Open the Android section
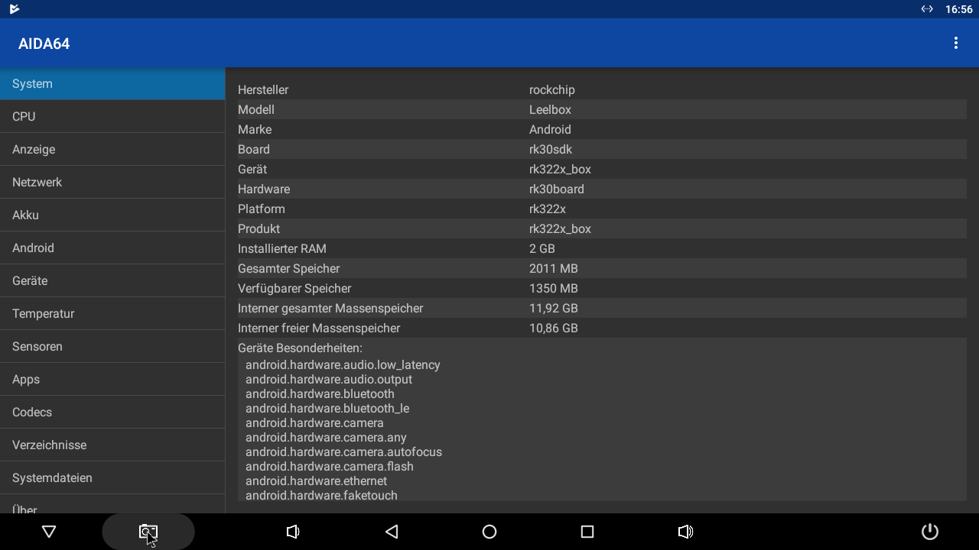The width and height of the screenshot is (979, 550). (x=112, y=248)
